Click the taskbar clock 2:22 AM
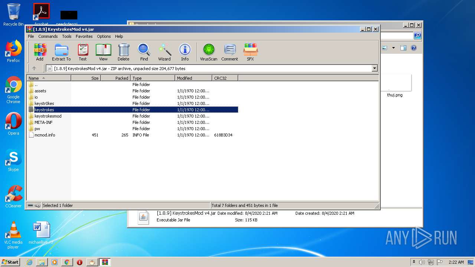The image size is (475, 267). 456,262
